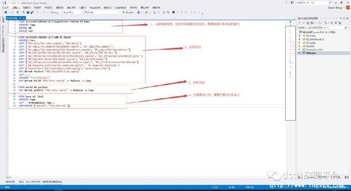Click the Properties icon in Solution Explorer toolbar

click(340, 23)
